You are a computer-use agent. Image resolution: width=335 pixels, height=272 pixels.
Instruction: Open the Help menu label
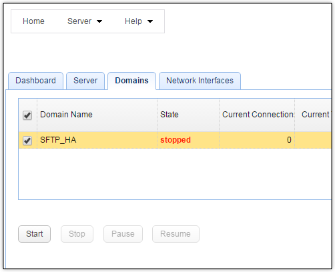(x=133, y=21)
